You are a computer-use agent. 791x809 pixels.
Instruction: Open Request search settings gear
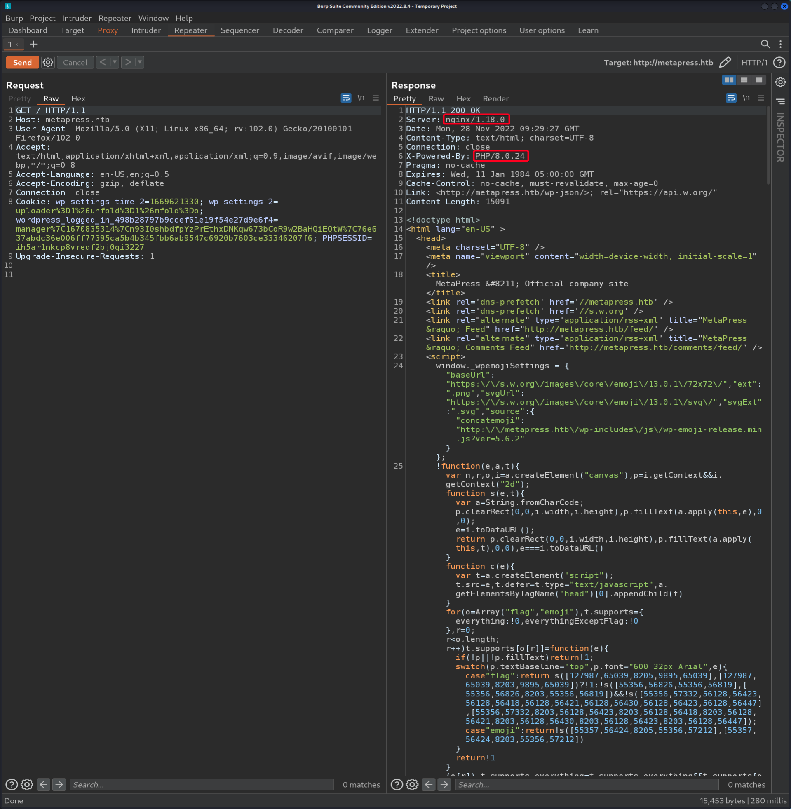click(x=27, y=785)
